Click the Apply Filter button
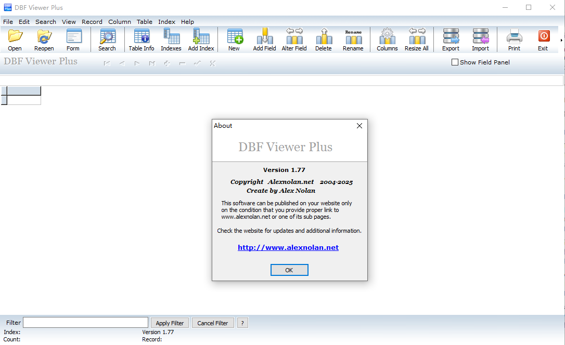Screen dimensions: 565x345 point(170,323)
